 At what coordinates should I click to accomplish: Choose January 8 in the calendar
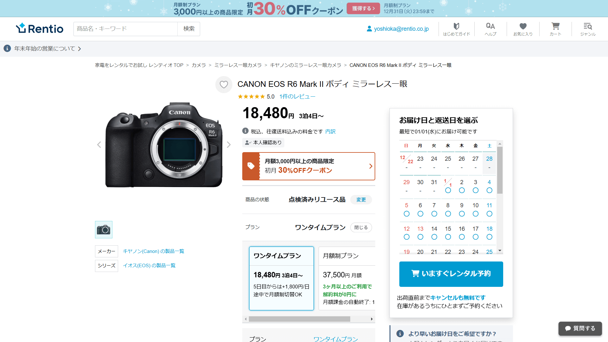[x=448, y=210]
